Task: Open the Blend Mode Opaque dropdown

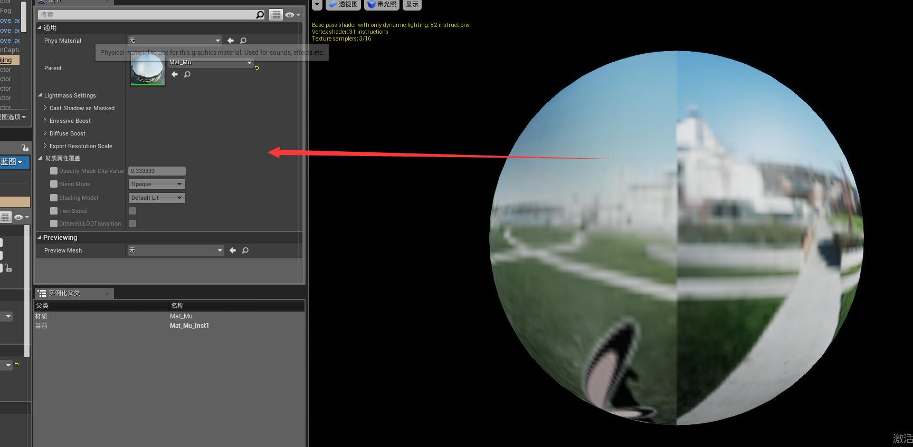Action: click(x=157, y=184)
